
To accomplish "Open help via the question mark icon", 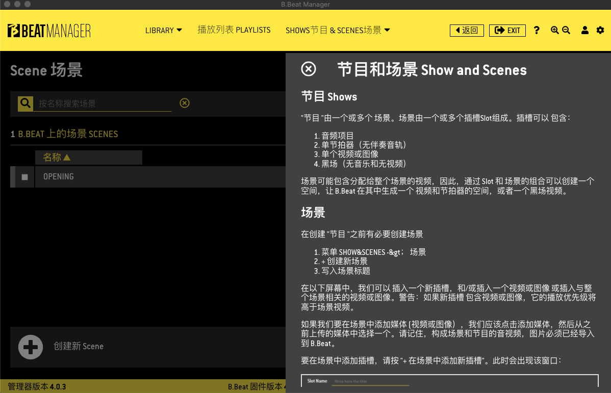I will (537, 31).
